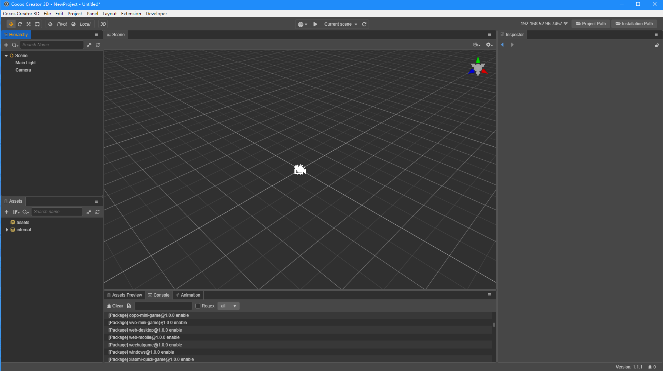Image resolution: width=663 pixels, height=371 pixels.
Task: Refresh the Assets panel
Action: (x=97, y=212)
